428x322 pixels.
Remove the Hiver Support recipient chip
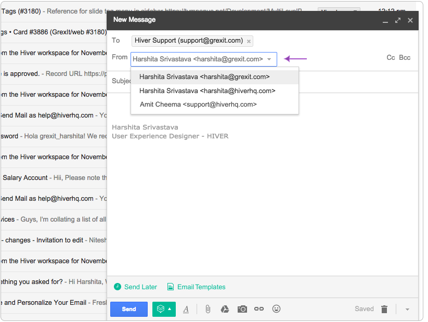(249, 41)
